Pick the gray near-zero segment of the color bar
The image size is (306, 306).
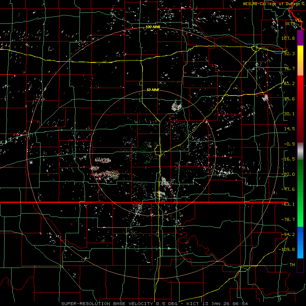pyautogui.click(x=300, y=151)
